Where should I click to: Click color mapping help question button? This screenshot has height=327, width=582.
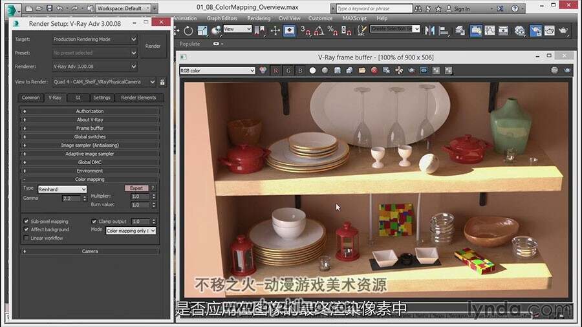point(153,188)
